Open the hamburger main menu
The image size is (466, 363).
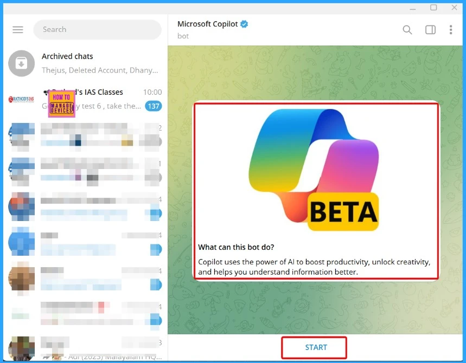[18, 29]
